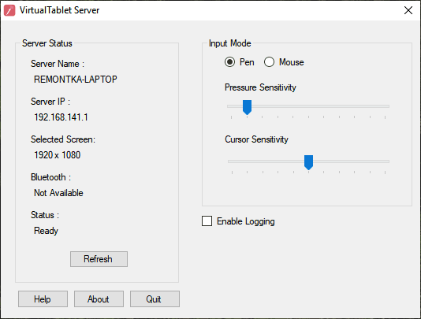This screenshot has width=421, height=319.
Task: Open the Help button
Action: (43, 299)
